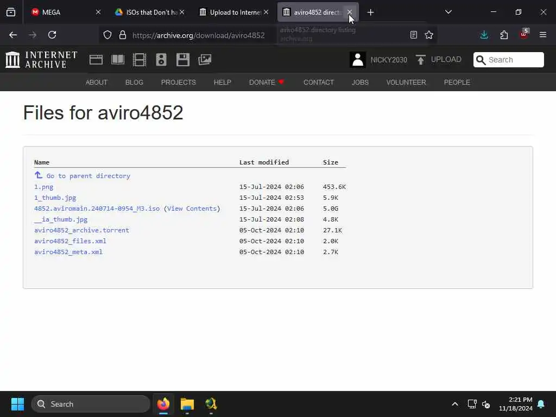556x417 pixels.
Task: Open the 1_thumb.jpg file link
Action: click(55, 198)
